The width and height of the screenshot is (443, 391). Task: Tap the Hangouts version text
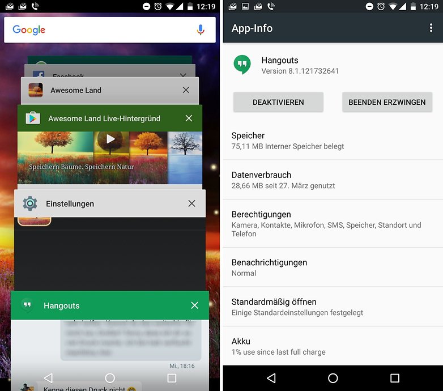pyautogui.click(x=300, y=71)
